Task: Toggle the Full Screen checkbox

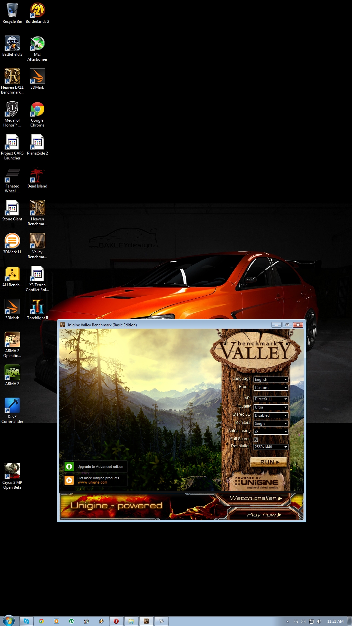Action: click(x=256, y=440)
